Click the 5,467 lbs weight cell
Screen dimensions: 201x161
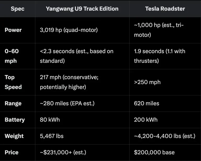click(52, 136)
